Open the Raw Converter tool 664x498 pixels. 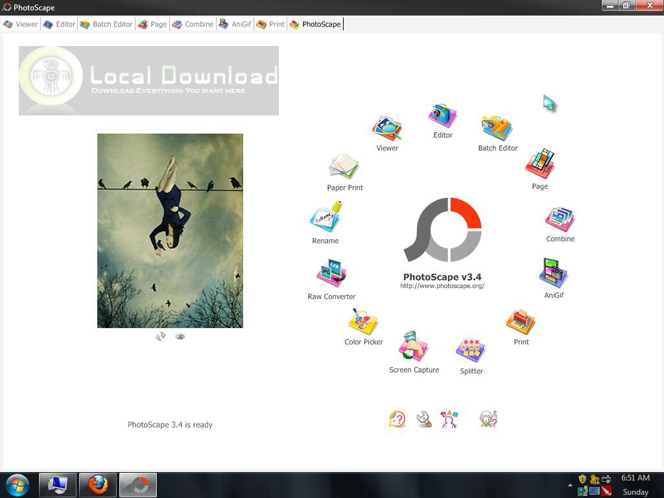tap(331, 274)
